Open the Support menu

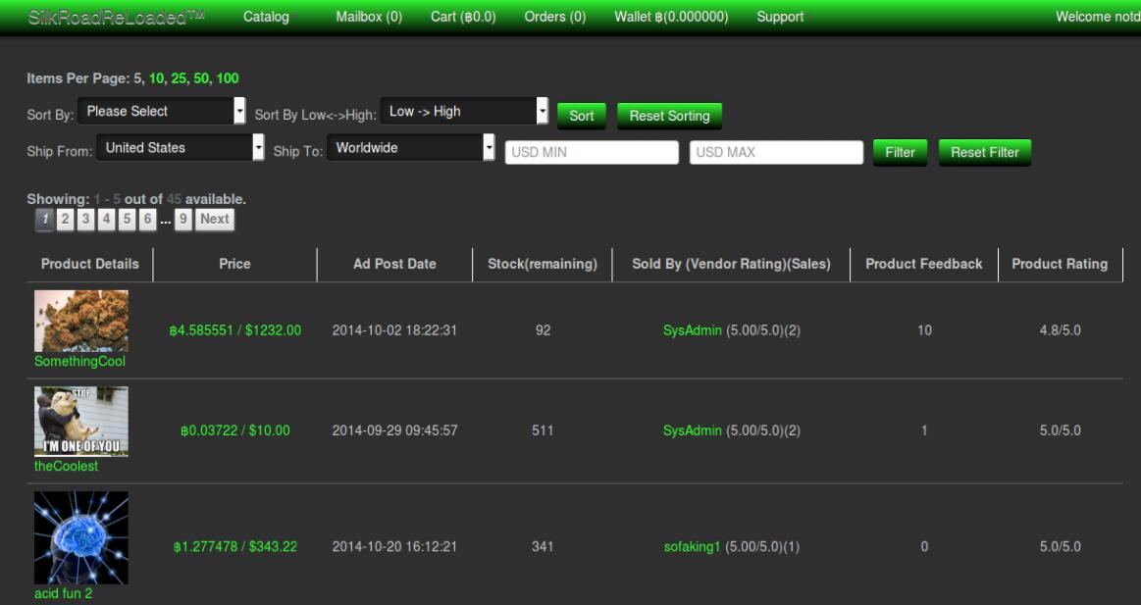click(780, 17)
